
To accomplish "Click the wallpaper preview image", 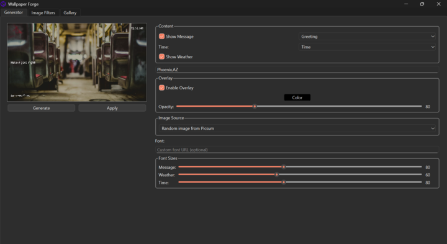I will (x=77, y=62).
